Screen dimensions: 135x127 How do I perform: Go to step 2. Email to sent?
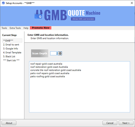coord(11,45)
